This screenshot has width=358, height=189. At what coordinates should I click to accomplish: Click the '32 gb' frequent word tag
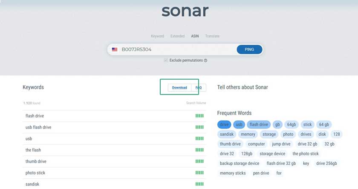tap(329, 144)
